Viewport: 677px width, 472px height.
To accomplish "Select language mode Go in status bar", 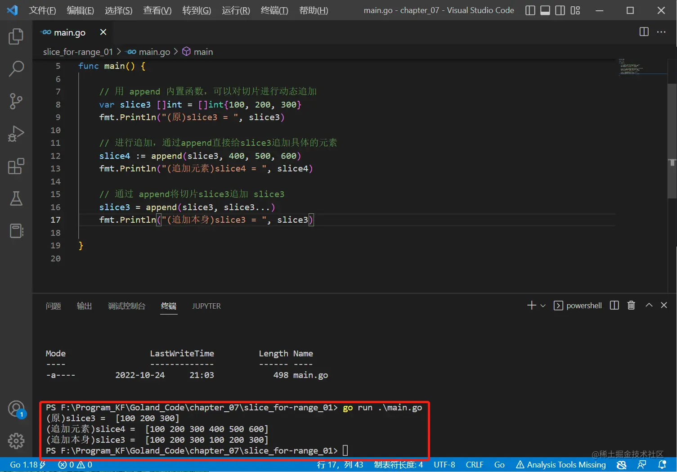I will point(499,465).
